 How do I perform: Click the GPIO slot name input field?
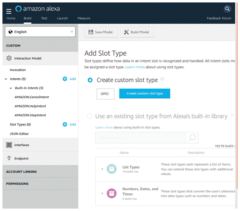(106, 94)
